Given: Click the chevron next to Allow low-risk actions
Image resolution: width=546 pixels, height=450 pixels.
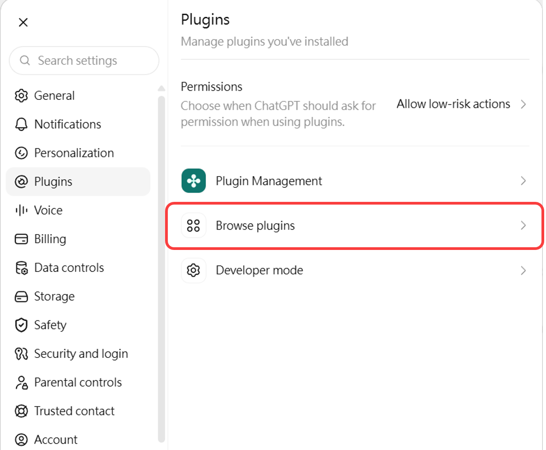Looking at the screenshot, I should pyautogui.click(x=523, y=104).
